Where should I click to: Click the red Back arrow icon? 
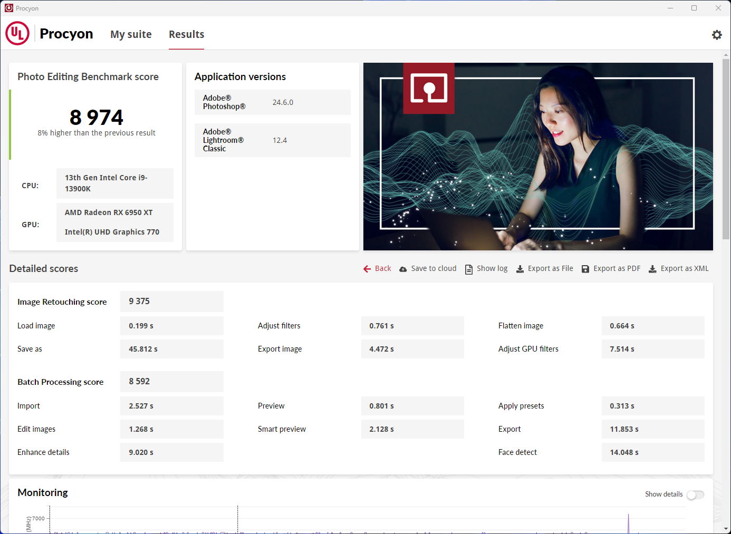click(367, 269)
